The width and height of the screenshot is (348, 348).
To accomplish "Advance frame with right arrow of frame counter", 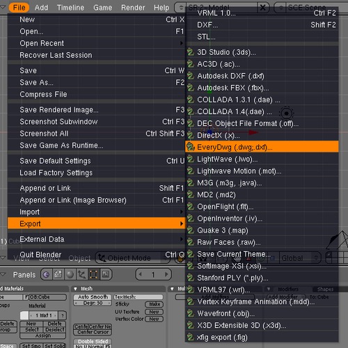I will pos(166,274).
